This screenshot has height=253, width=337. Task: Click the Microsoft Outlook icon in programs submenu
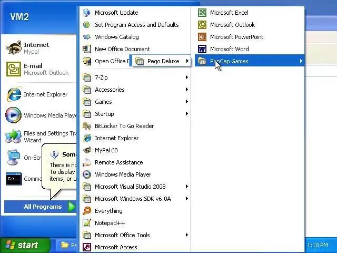coord(202,25)
